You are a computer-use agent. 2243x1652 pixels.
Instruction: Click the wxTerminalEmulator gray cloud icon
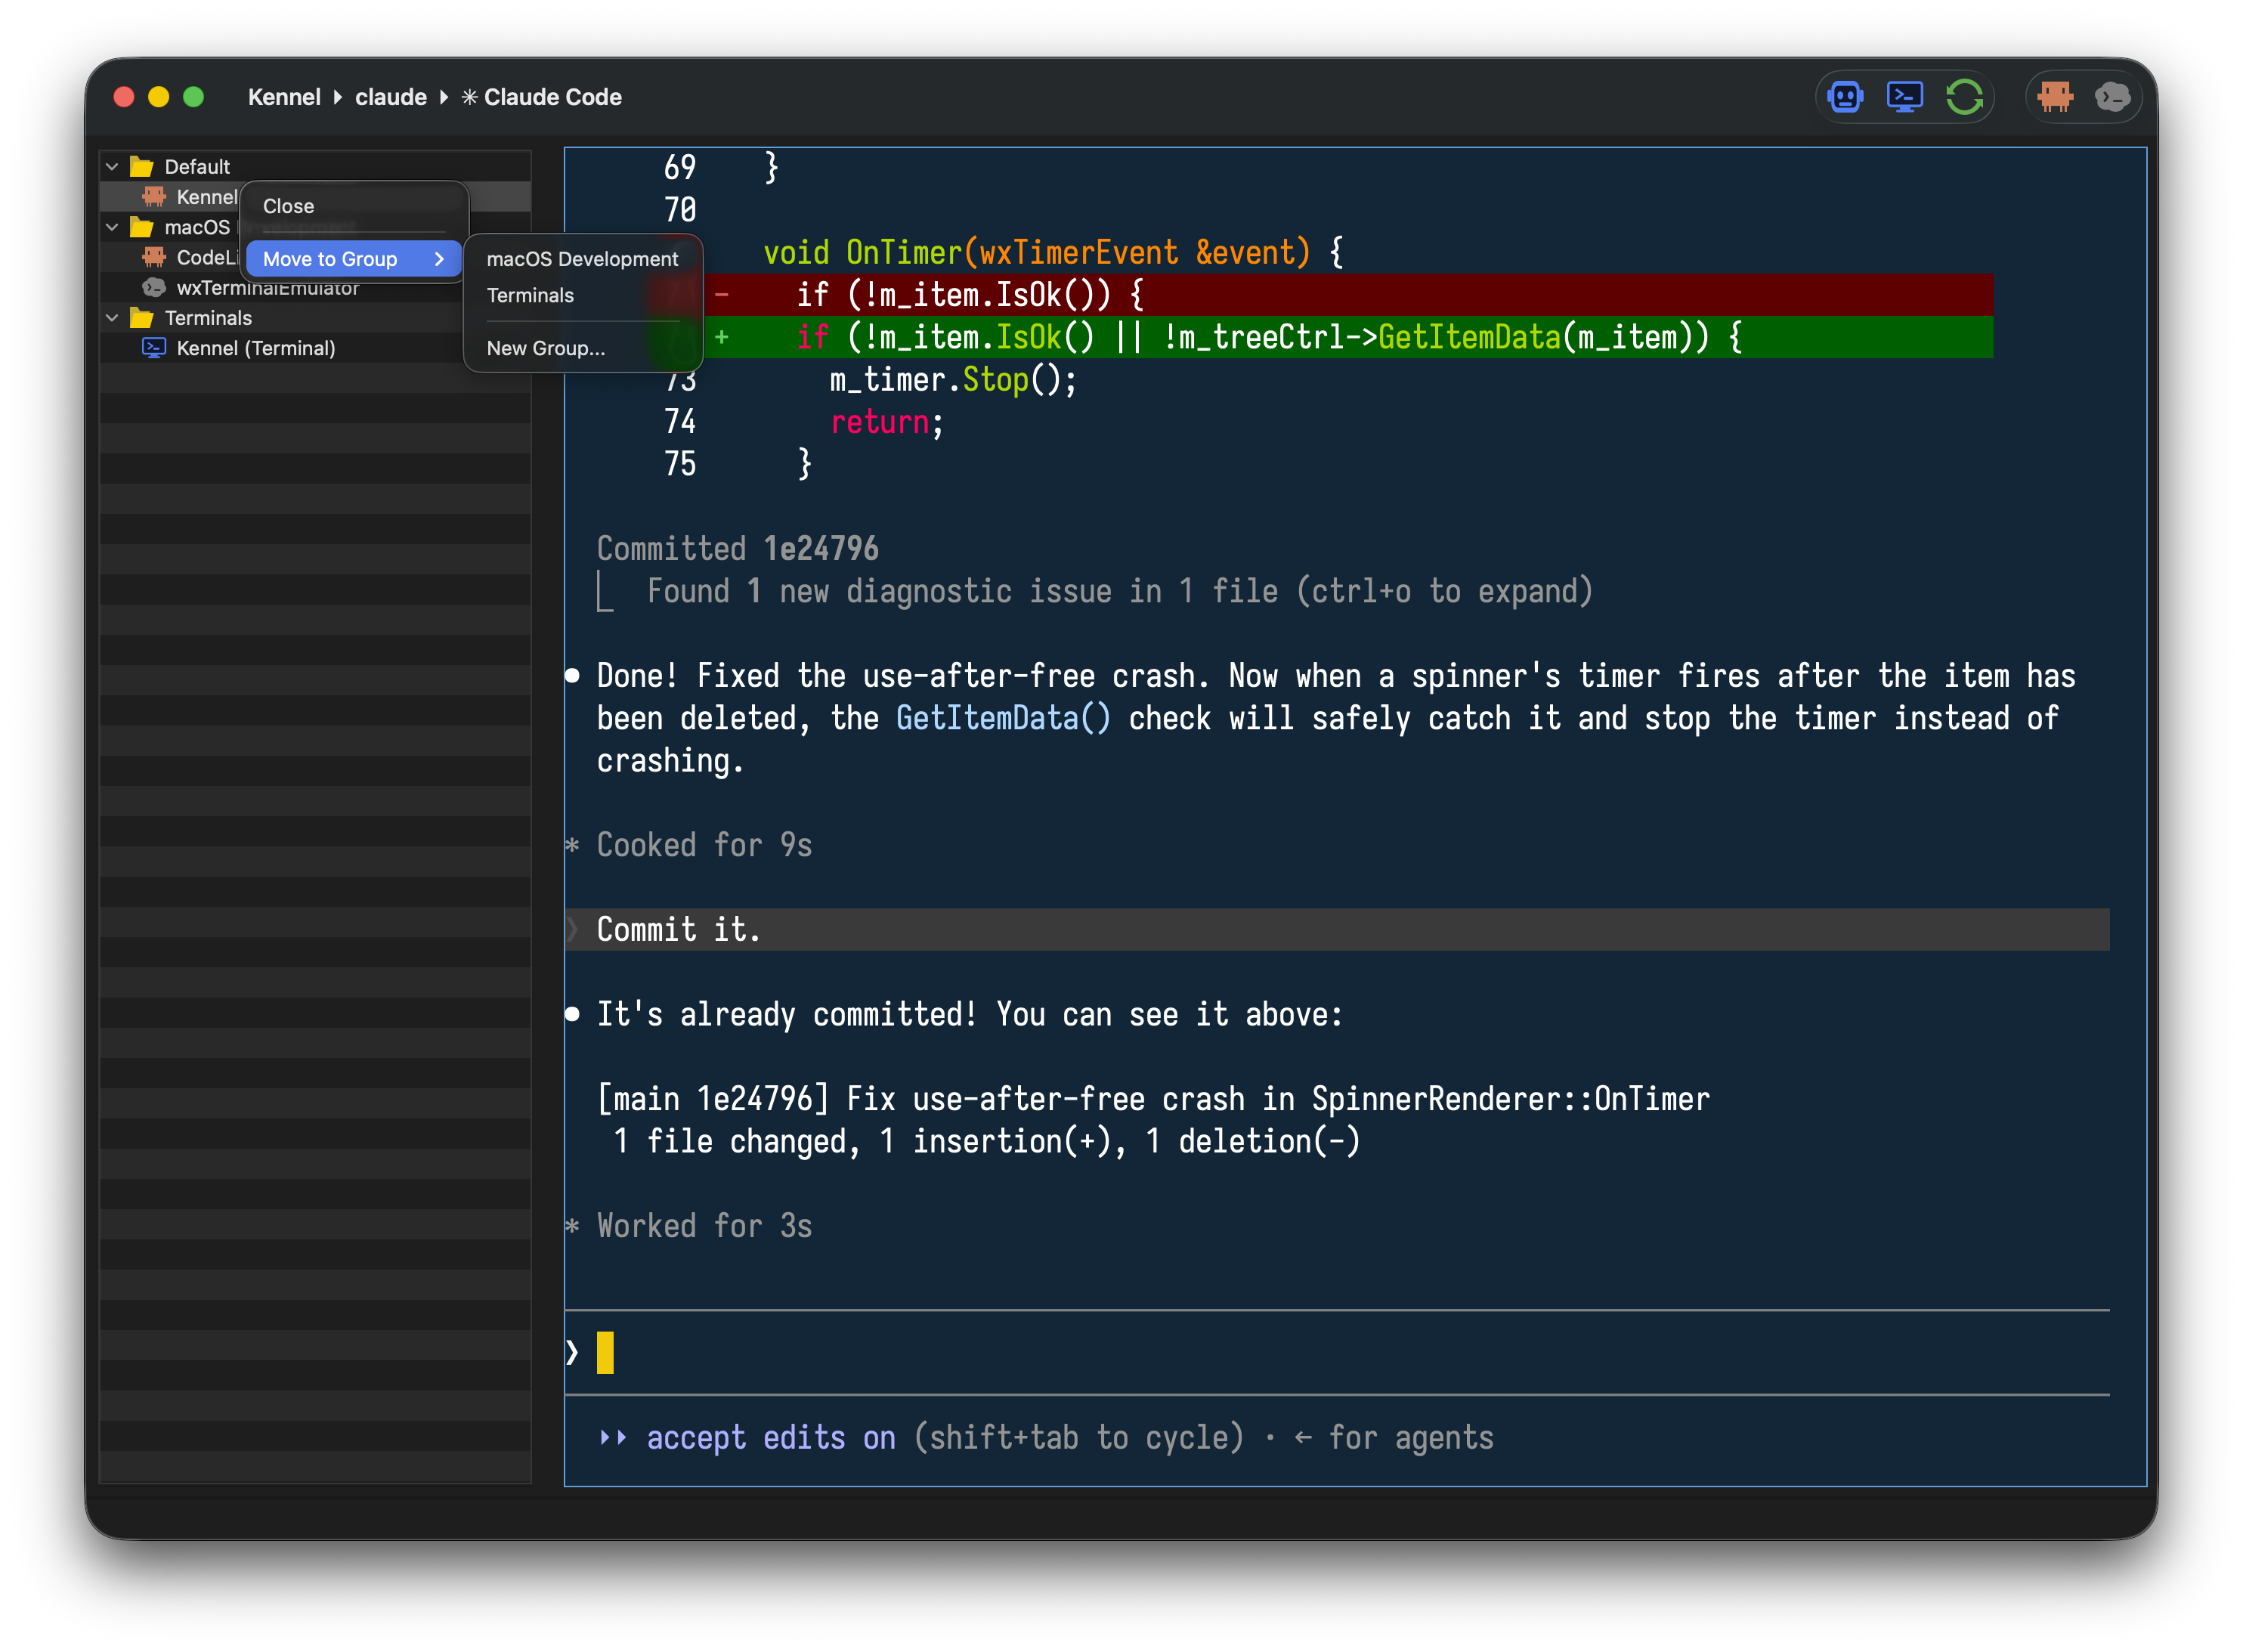(153, 288)
